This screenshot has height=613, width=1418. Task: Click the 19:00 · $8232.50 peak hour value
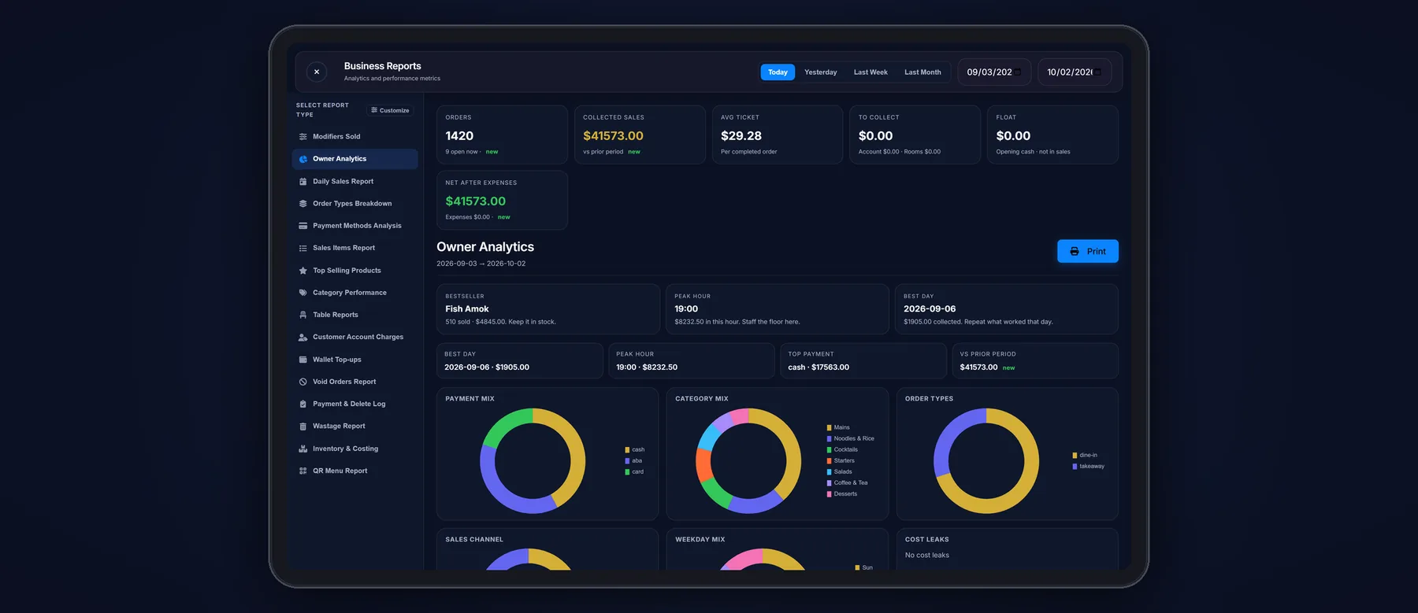point(647,367)
